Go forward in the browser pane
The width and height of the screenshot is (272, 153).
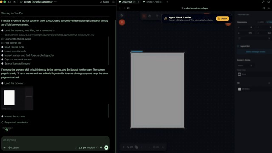pos(124,8)
